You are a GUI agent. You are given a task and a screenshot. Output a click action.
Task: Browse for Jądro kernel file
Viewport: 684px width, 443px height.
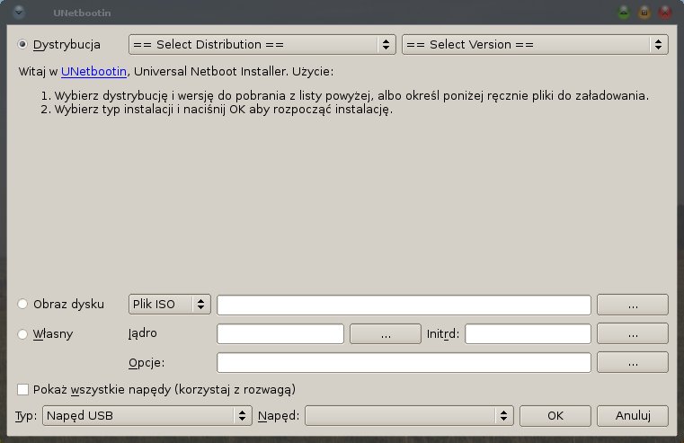point(386,334)
